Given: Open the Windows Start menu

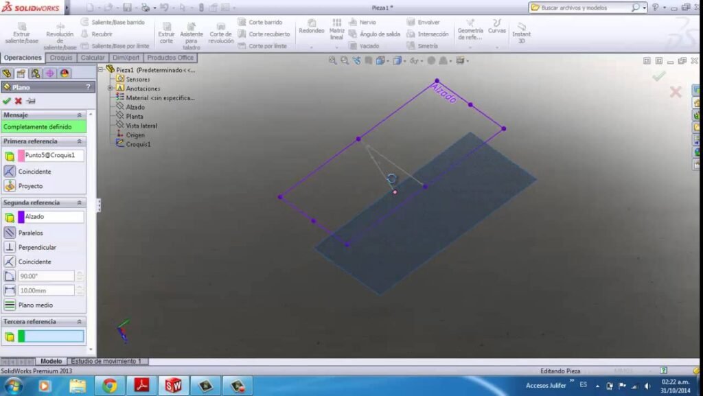Looking at the screenshot, I should (13, 386).
